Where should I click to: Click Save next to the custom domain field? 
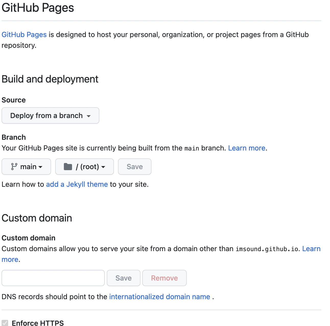pos(124,278)
